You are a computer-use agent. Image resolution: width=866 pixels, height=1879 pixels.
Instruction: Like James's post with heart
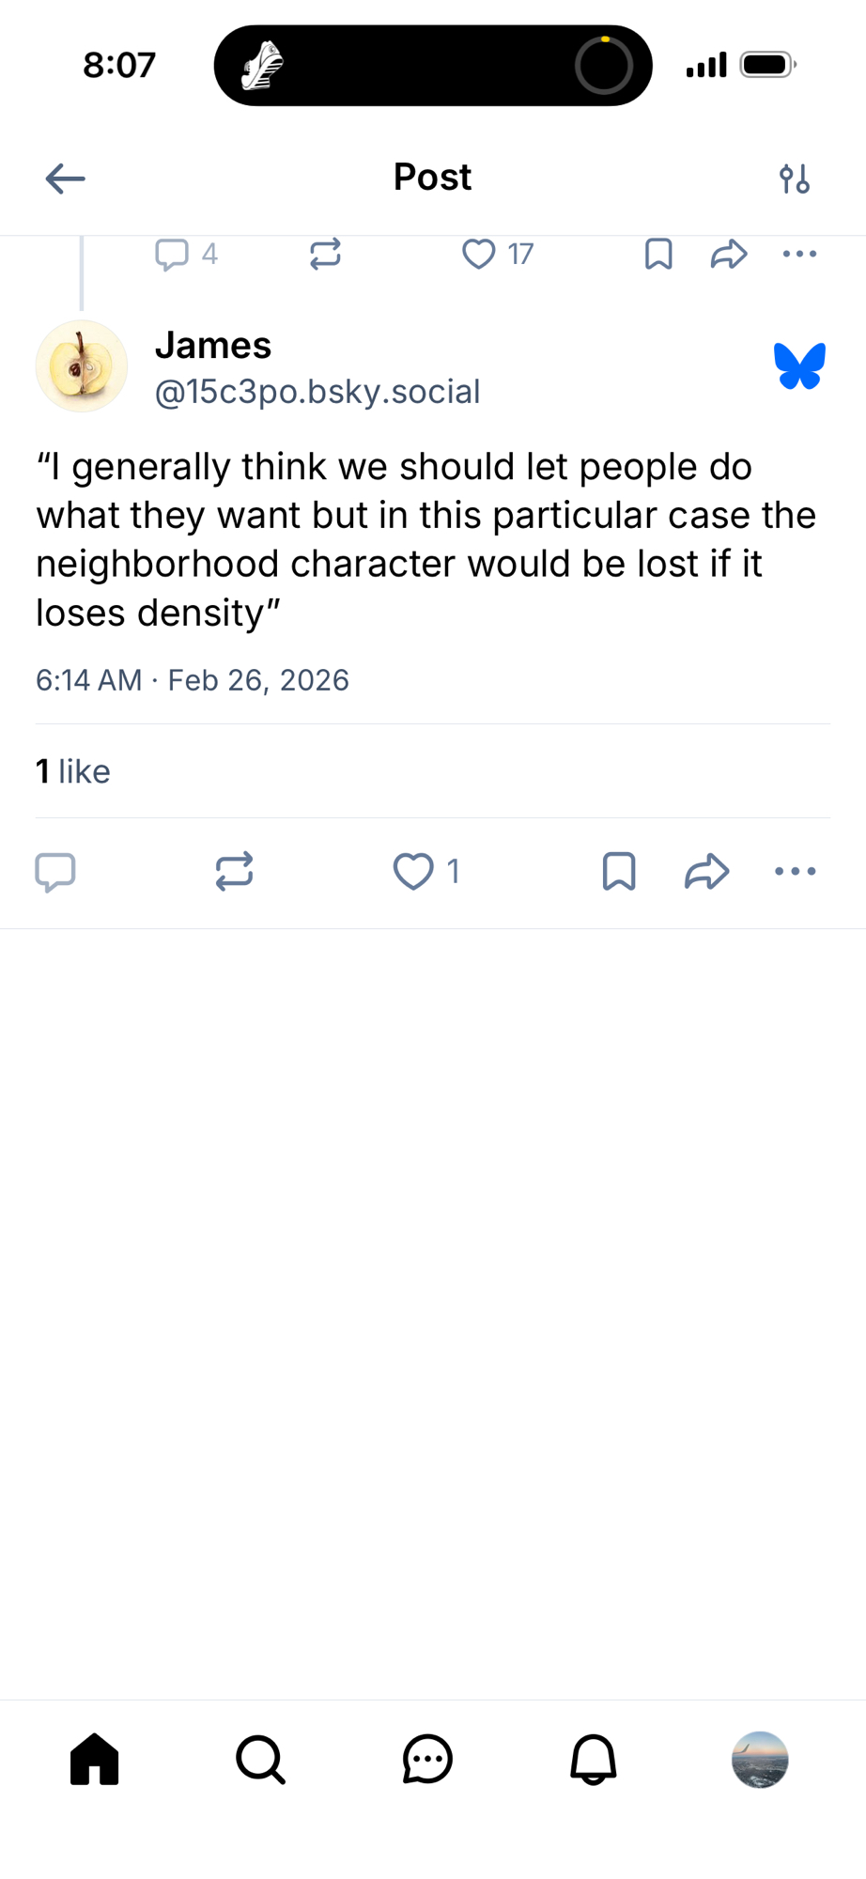click(x=413, y=872)
